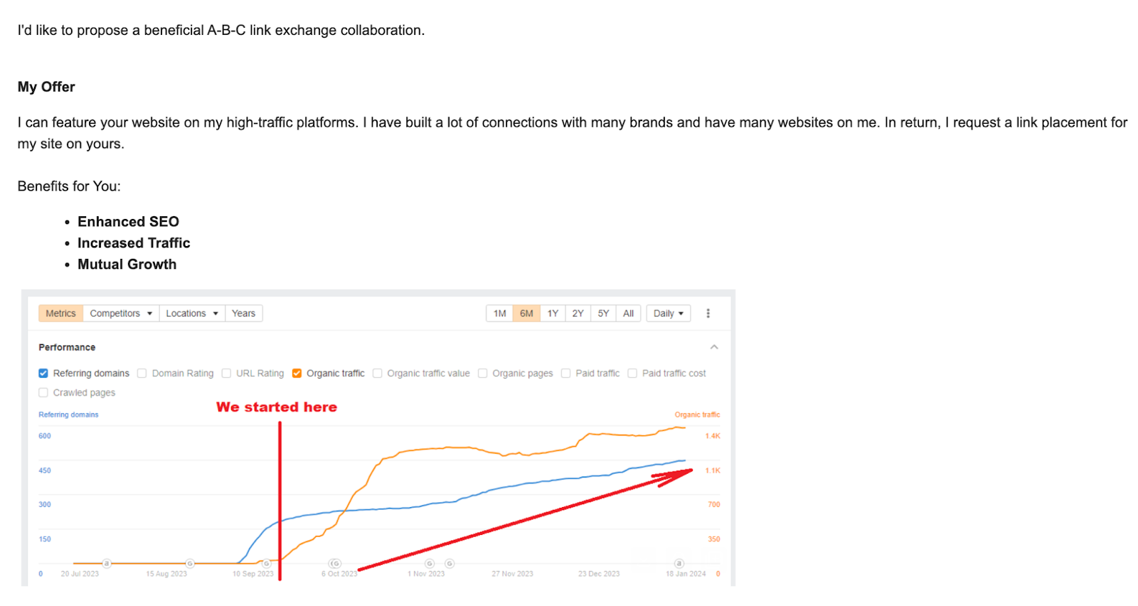1138x606 pixels.
Task: Click the 700 right axis value
Action: [x=714, y=505]
